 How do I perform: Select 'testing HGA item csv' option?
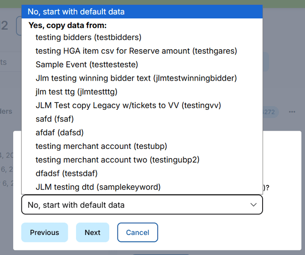click(x=136, y=51)
